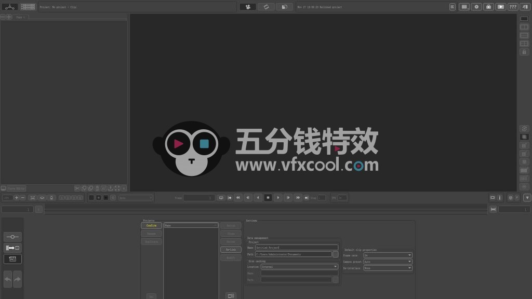
Task: Click the info i icon in viewer toolbar
Action: pos(499,198)
